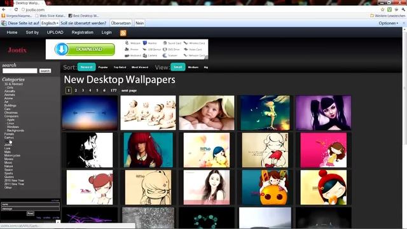The image size is (407, 229).
Task: Click the translate bar icon
Action: point(4,23)
